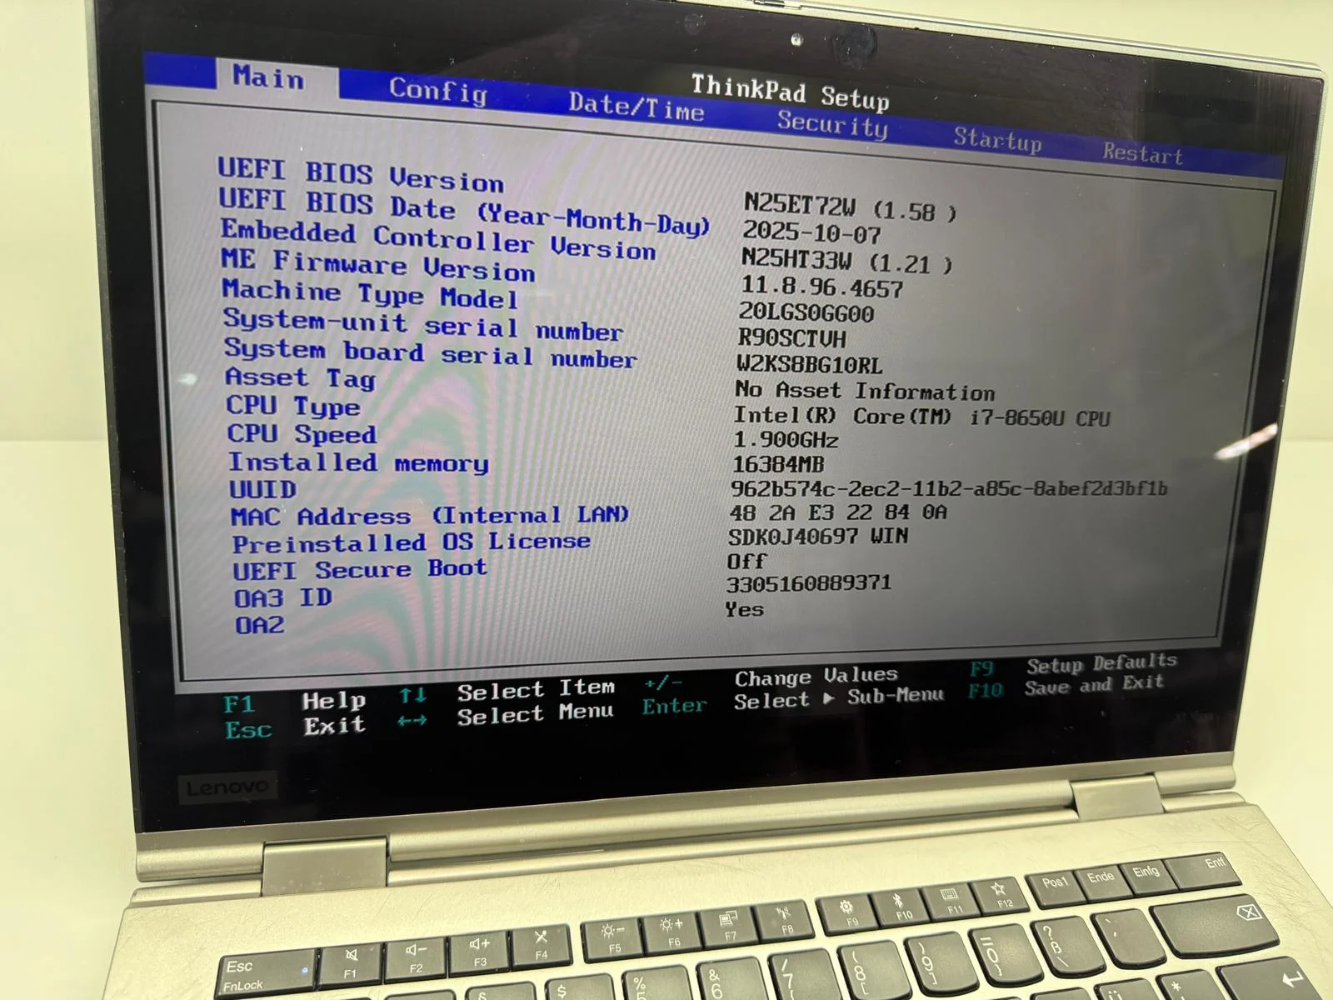Viewport: 1333px width, 1000px height.
Task: Click System-unit serial number label
Action: pos(422,325)
